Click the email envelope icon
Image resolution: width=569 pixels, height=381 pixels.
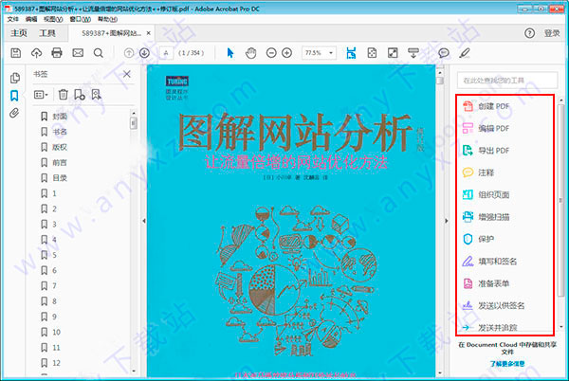pos(78,53)
